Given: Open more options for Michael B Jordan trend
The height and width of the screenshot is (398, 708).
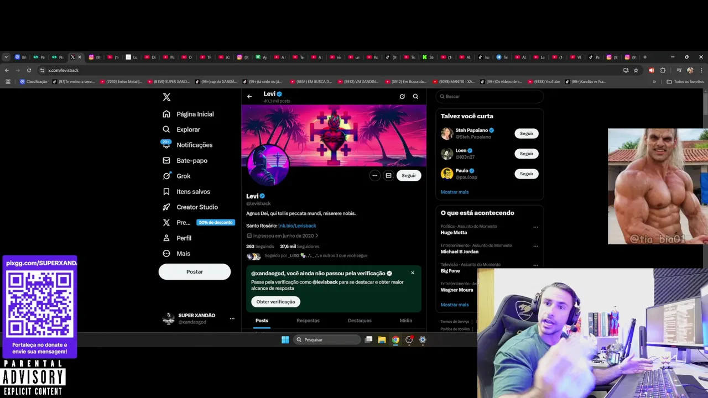Looking at the screenshot, I should [x=535, y=246].
